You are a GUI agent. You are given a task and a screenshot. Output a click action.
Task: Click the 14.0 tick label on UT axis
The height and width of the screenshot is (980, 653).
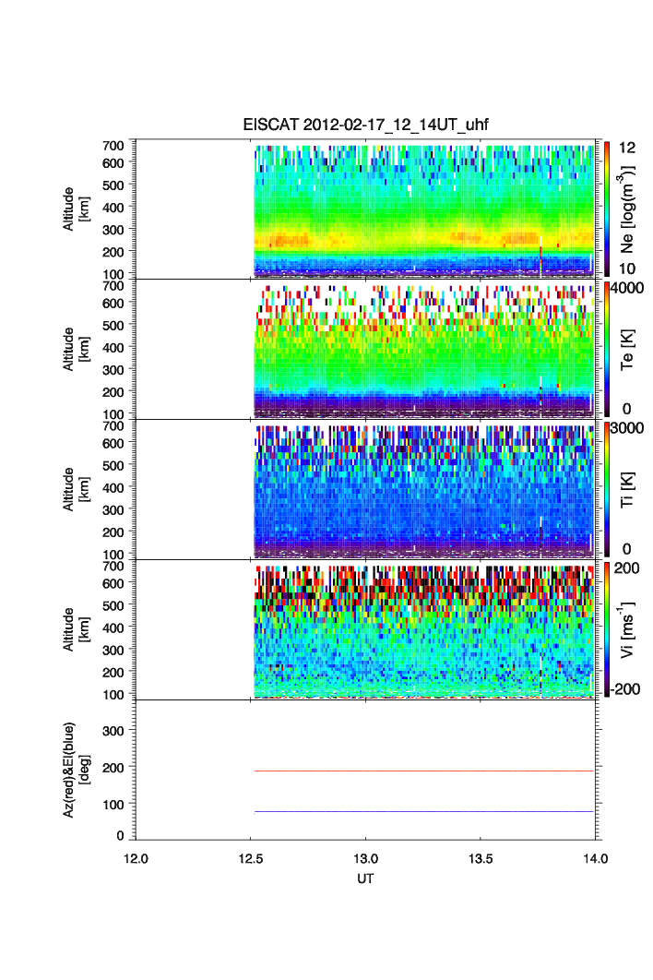[x=595, y=857]
